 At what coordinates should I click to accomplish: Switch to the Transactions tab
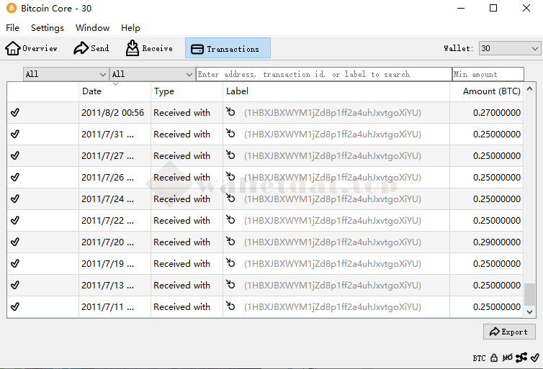[x=228, y=48]
